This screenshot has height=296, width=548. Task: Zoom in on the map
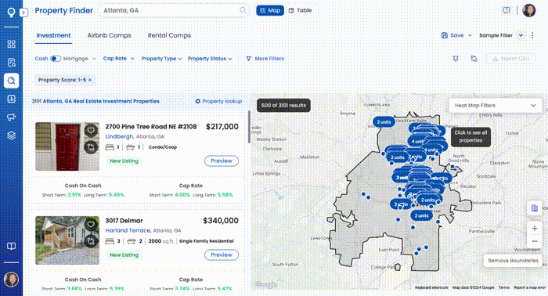(535, 228)
